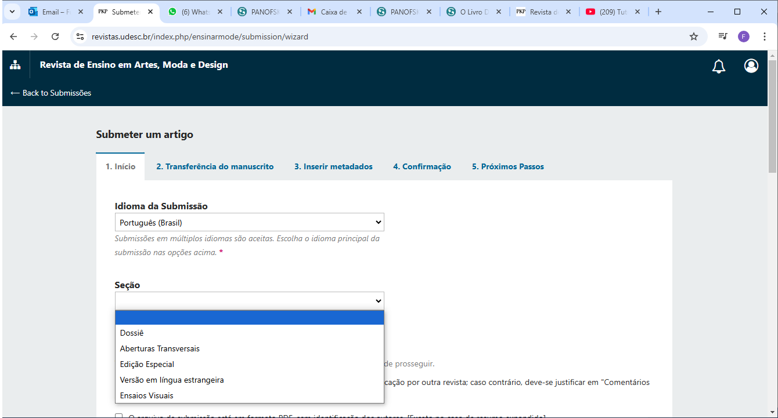Reload the page with refresh icon
The height and width of the screenshot is (418, 778).
pyautogui.click(x=55, y=37)
